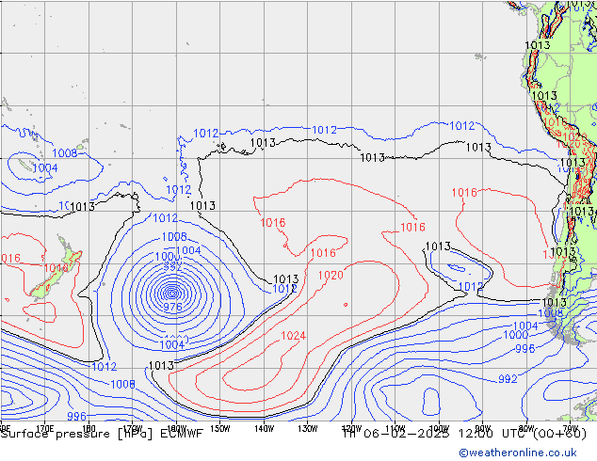Viewport: 597px width, 461px height.
Task: Click the 1008 label on cyclone's northern rim
Action: [174, 236]
